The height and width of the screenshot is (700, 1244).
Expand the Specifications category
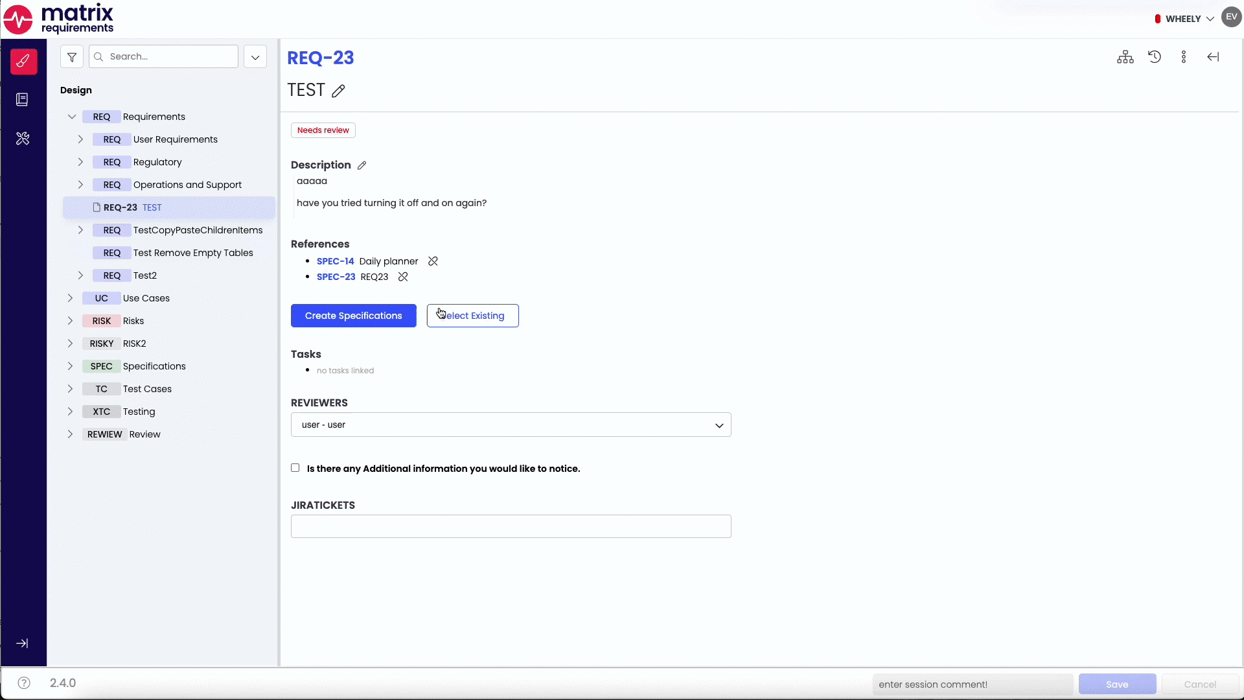(x=70, y=366)
